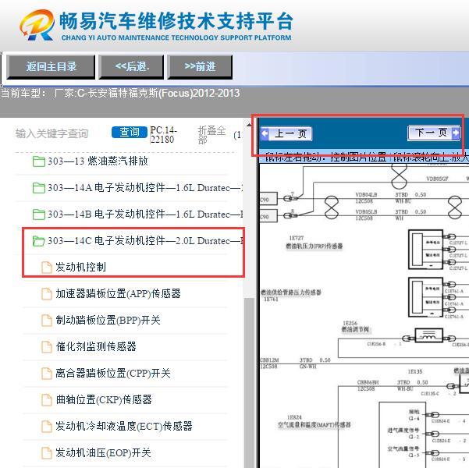Image resolution: width=469 pixels, height=468 pixels.
Task: Click the page icon beside 制动踏板位置(BPP)开关
Action: (46, 321)
